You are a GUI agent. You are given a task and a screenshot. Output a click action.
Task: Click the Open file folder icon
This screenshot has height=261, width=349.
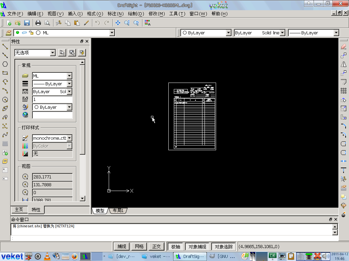point(18,23)
